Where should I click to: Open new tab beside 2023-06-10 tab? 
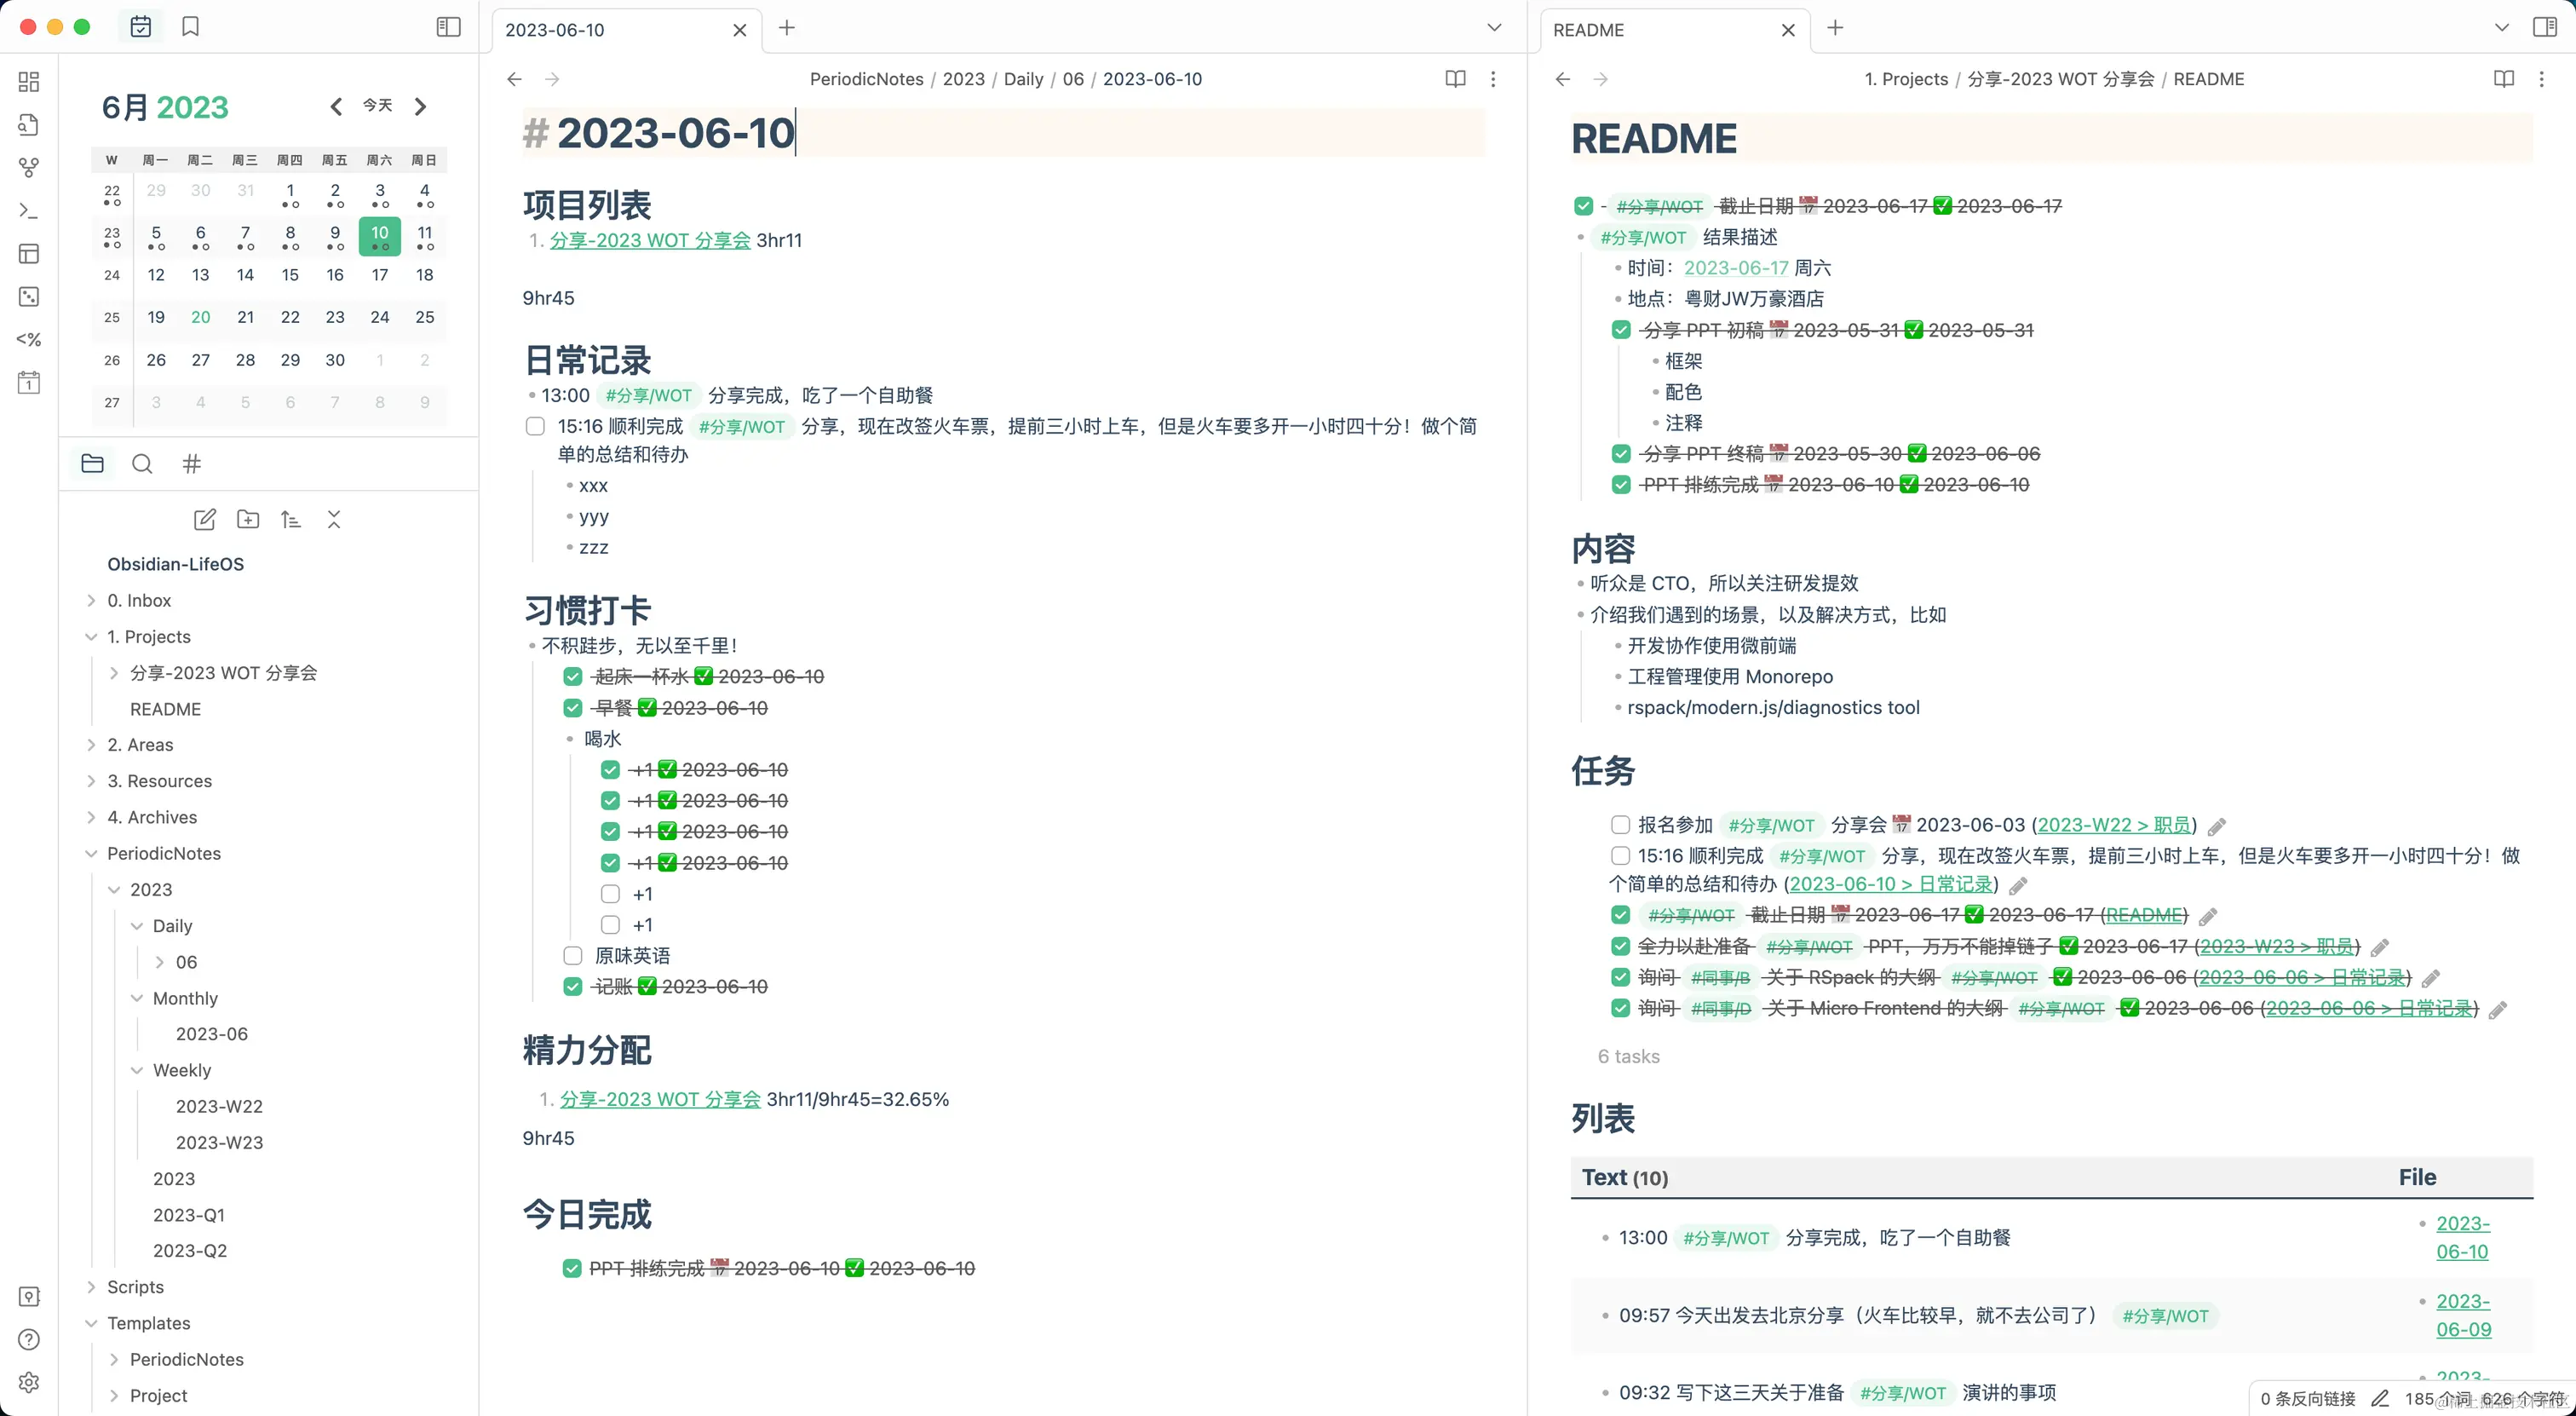[787, 28]
